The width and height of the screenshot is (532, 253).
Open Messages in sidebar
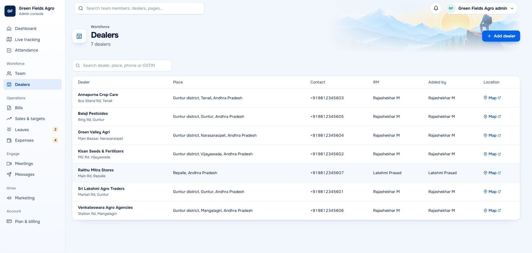click(33, 174)
